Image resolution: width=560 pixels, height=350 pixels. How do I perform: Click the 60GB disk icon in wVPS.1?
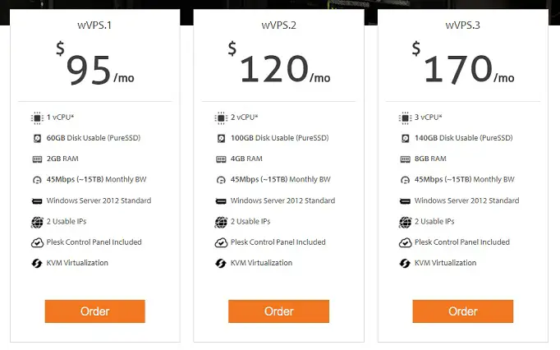[x=37, y=138]
